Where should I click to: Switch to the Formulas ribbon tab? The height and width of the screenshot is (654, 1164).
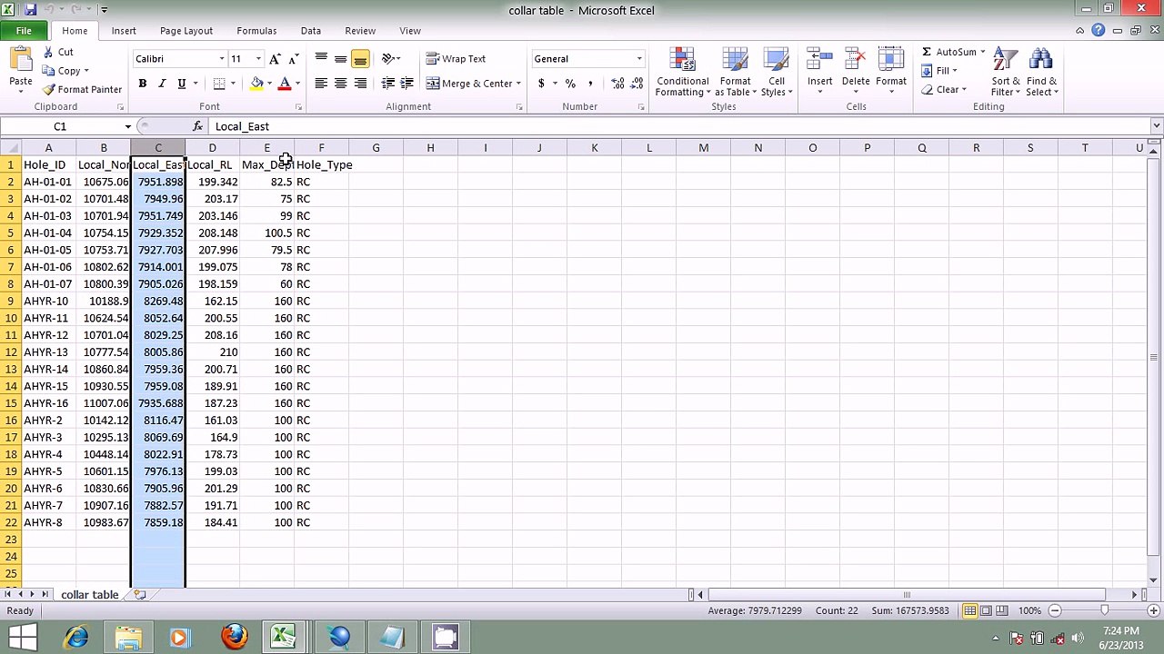[256, 31]
